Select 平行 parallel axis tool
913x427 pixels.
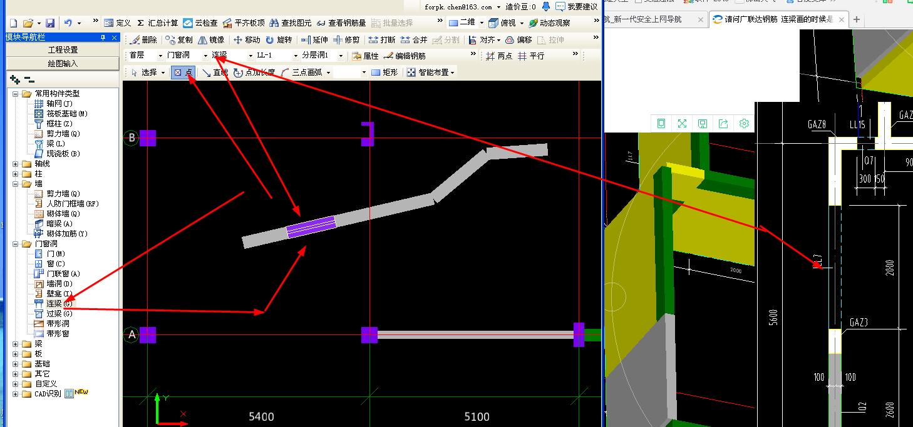click(x=531, y=56)
